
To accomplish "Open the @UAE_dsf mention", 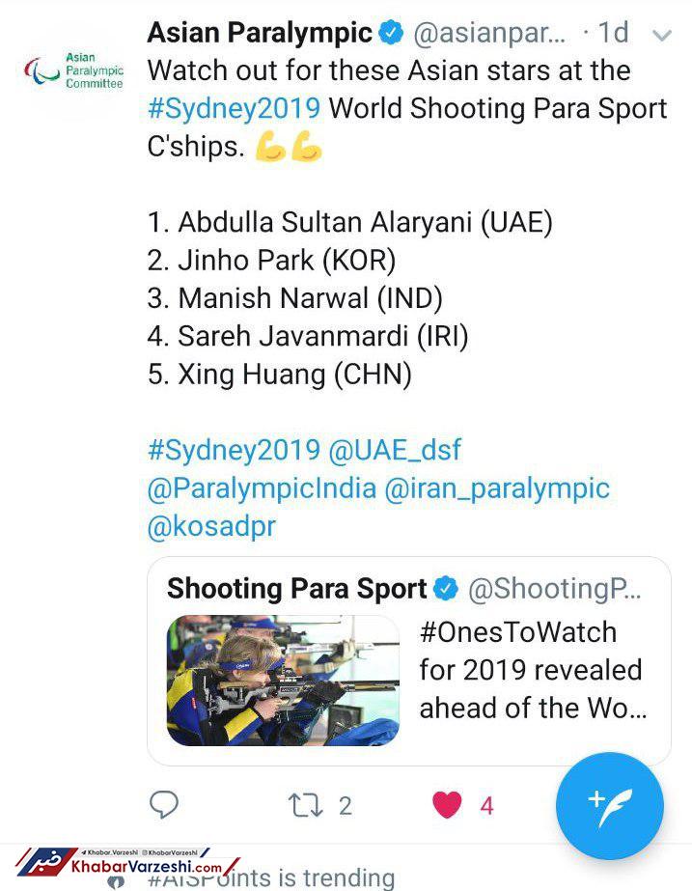I will (x=396, y=450).
